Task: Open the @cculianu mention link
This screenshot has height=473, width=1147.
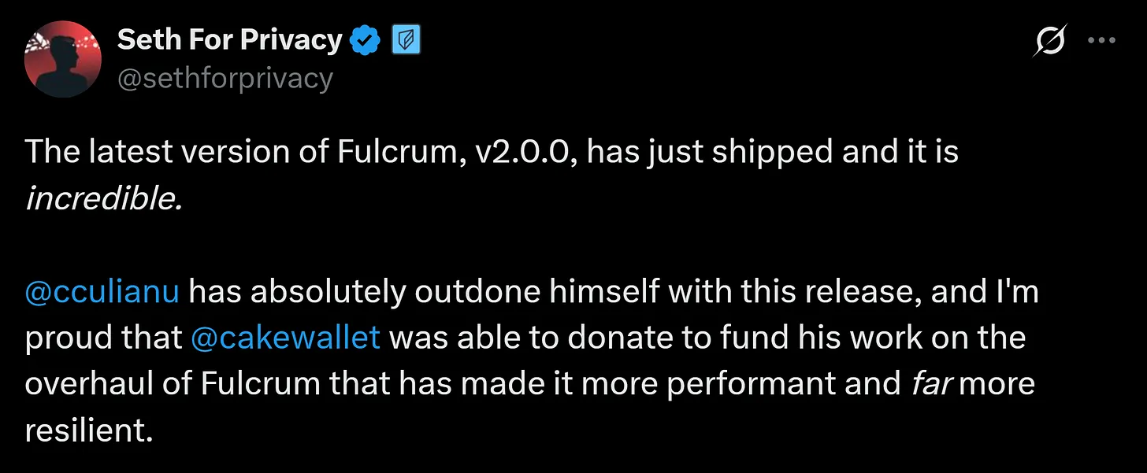Action: [102, 292]
